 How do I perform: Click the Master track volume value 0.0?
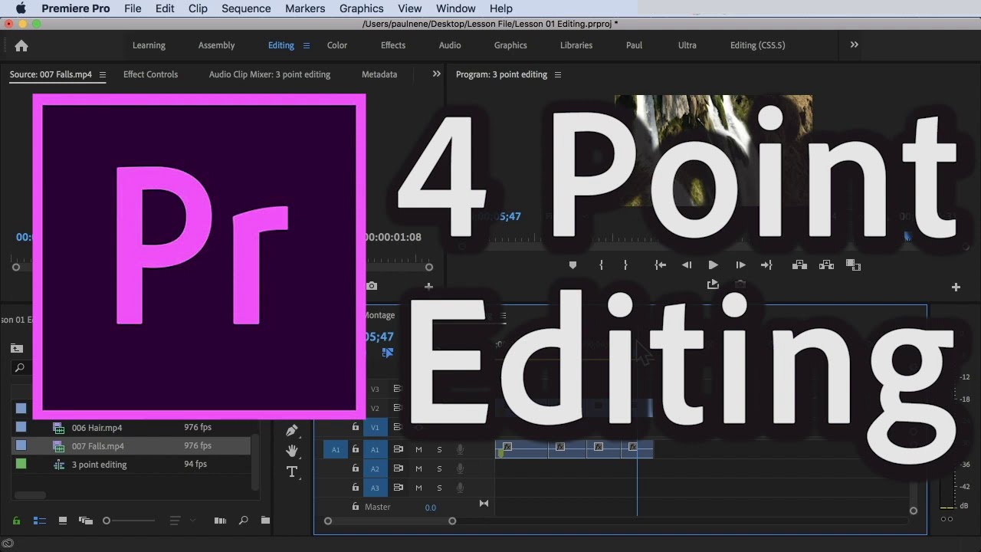pyautogui.click(x=431, y=508)
